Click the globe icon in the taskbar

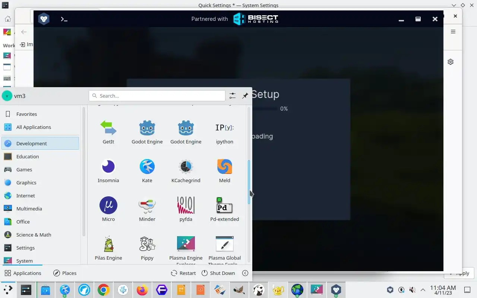coord(297,290)
